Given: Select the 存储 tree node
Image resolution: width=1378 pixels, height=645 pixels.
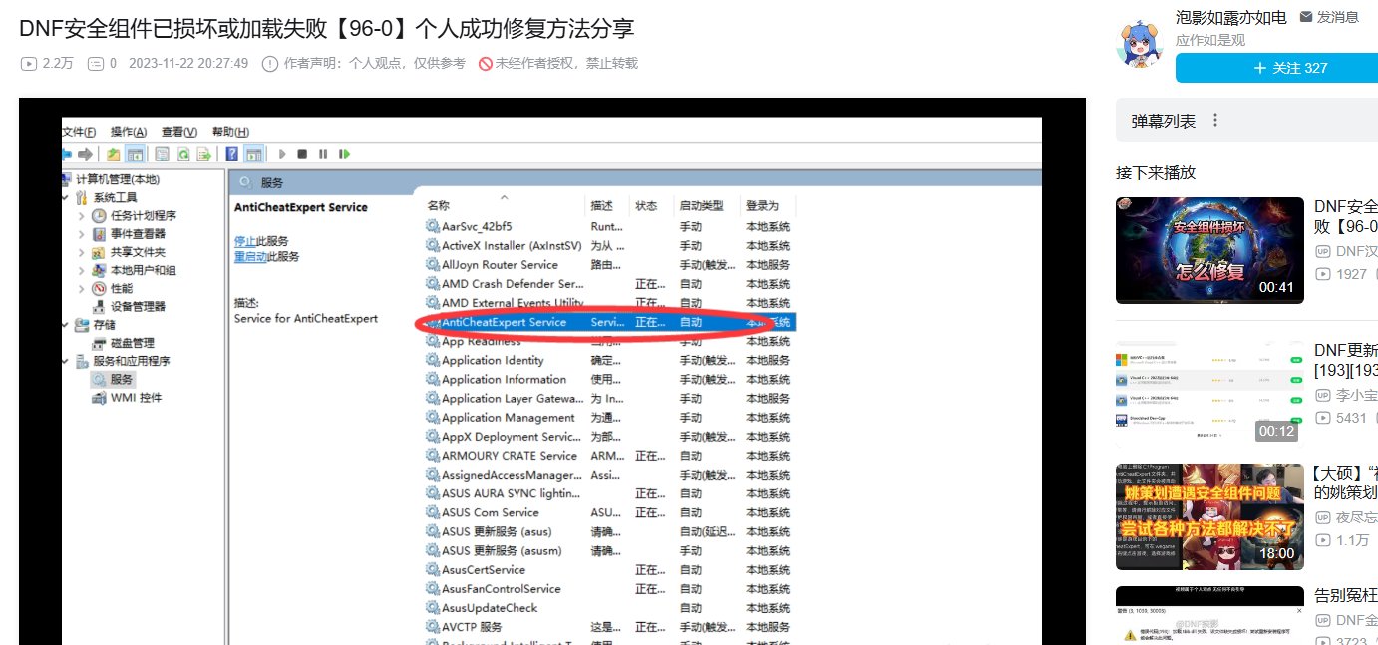Looking at the screenshot, I should [x=95, y=325].
